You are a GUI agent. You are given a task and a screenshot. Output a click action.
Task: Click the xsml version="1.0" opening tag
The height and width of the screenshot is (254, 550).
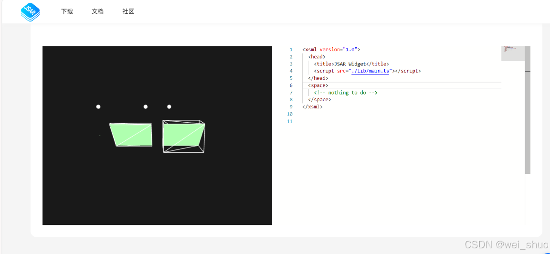(331, 50)
